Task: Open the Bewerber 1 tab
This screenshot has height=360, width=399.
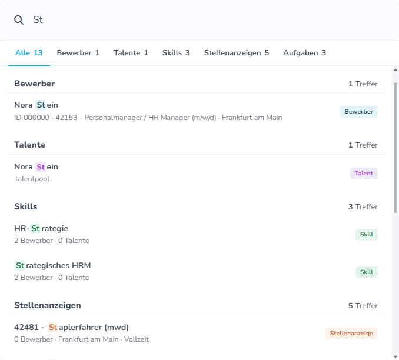Action: [x=78, y=53]
